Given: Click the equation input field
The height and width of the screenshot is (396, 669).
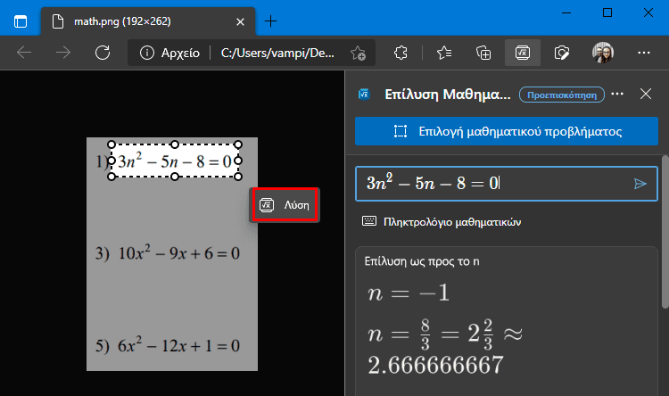Looking at the screenshot, I should (507, 184).
